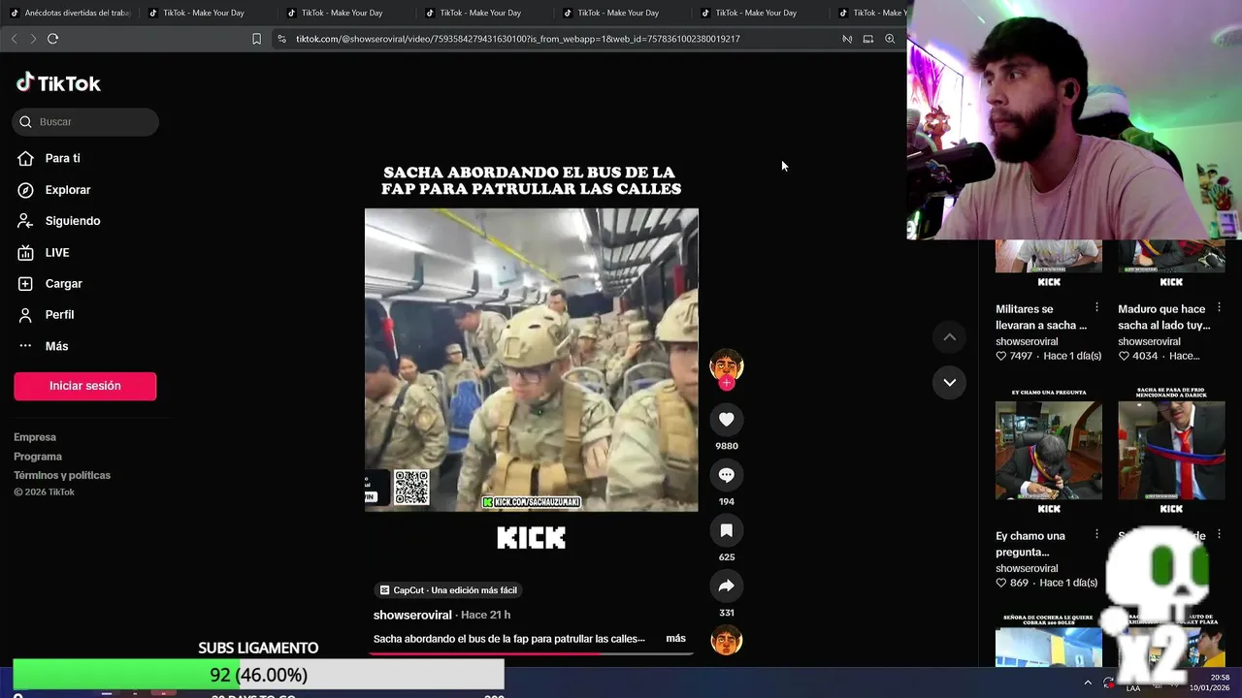This screenshot has width=1242, height=698.
Task: Click the 869 likes heart on Ey chamo video
Action: pos(1001,583)
